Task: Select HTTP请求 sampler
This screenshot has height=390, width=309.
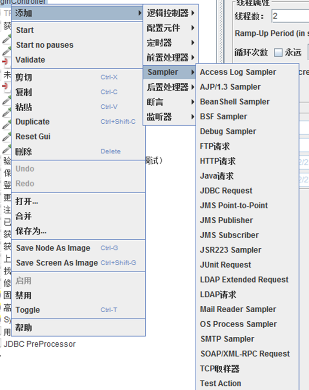Action: [248, 161]
